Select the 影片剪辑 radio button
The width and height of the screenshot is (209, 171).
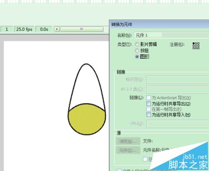click(137, 44)
